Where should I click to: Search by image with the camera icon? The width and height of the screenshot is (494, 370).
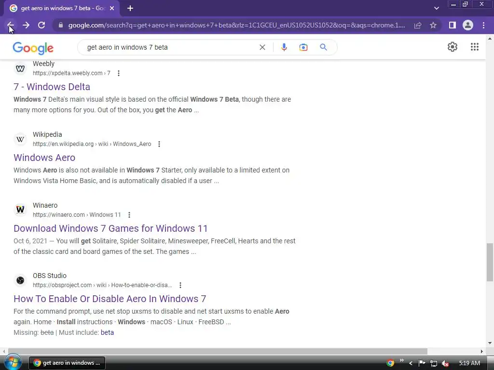tap(303, 47)
